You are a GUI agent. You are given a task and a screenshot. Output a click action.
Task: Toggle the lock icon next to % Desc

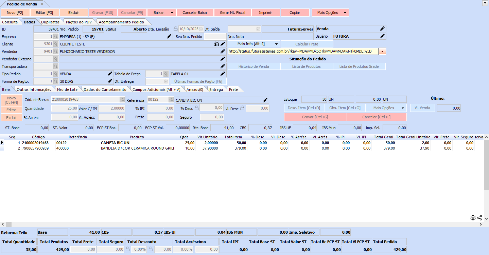(196, 108)
